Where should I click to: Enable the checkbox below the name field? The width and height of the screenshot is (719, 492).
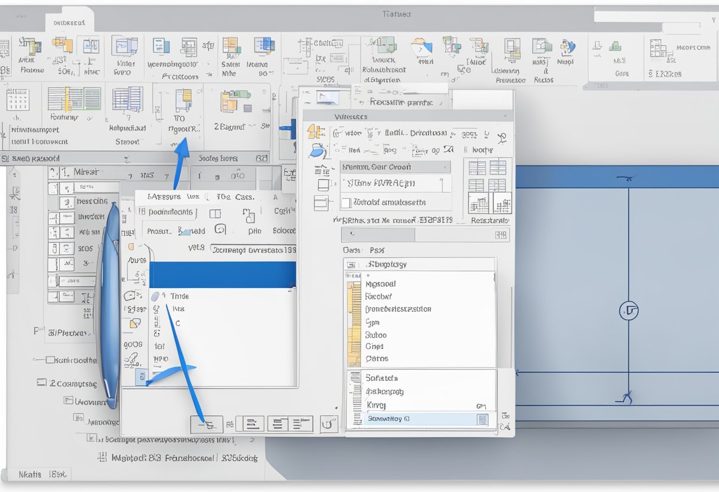click(346, 202)
